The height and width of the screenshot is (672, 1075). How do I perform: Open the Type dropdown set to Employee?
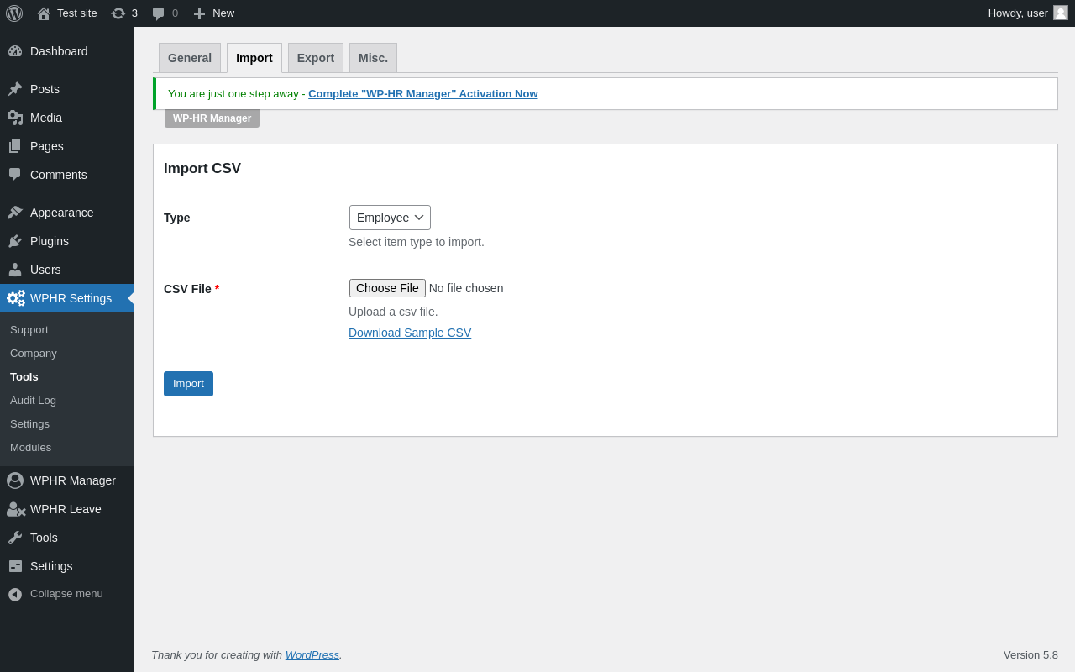click(x=390, y=218)
